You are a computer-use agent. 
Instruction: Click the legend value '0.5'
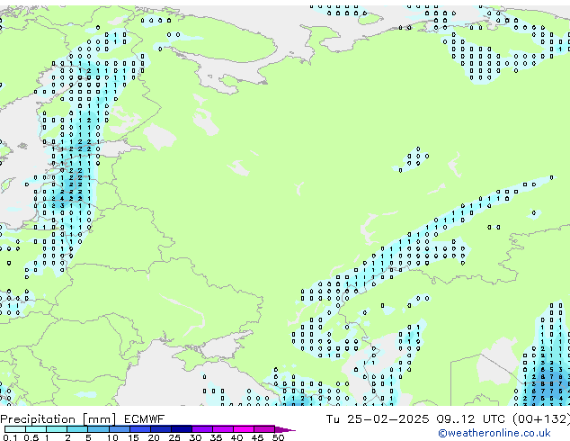[31, 437]
